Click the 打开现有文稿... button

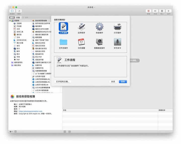(x=63, y=82)
